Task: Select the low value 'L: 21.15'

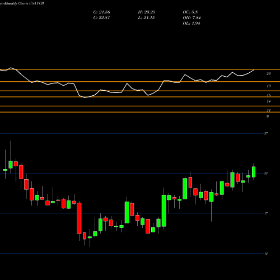Action: pyautogui.click(x=146, y=18)
